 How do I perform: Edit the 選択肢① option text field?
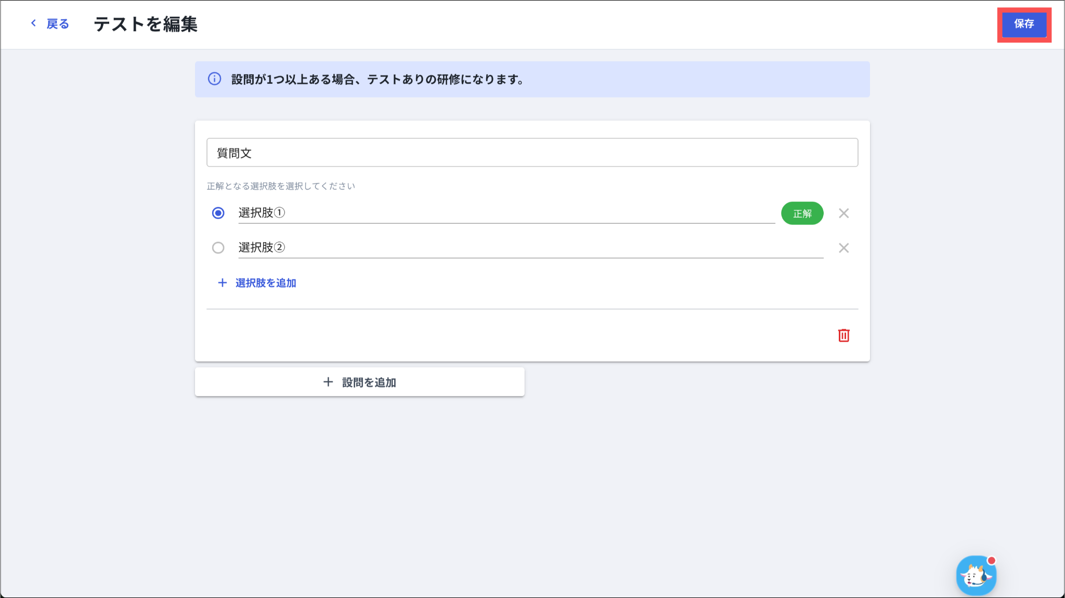click(506, 213)
